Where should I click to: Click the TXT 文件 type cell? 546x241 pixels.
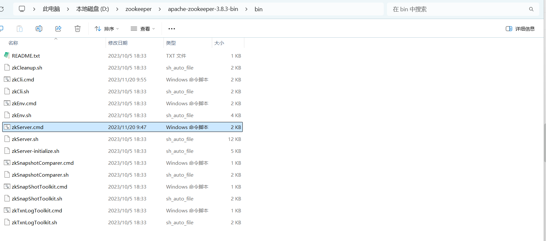coord(176,56)
